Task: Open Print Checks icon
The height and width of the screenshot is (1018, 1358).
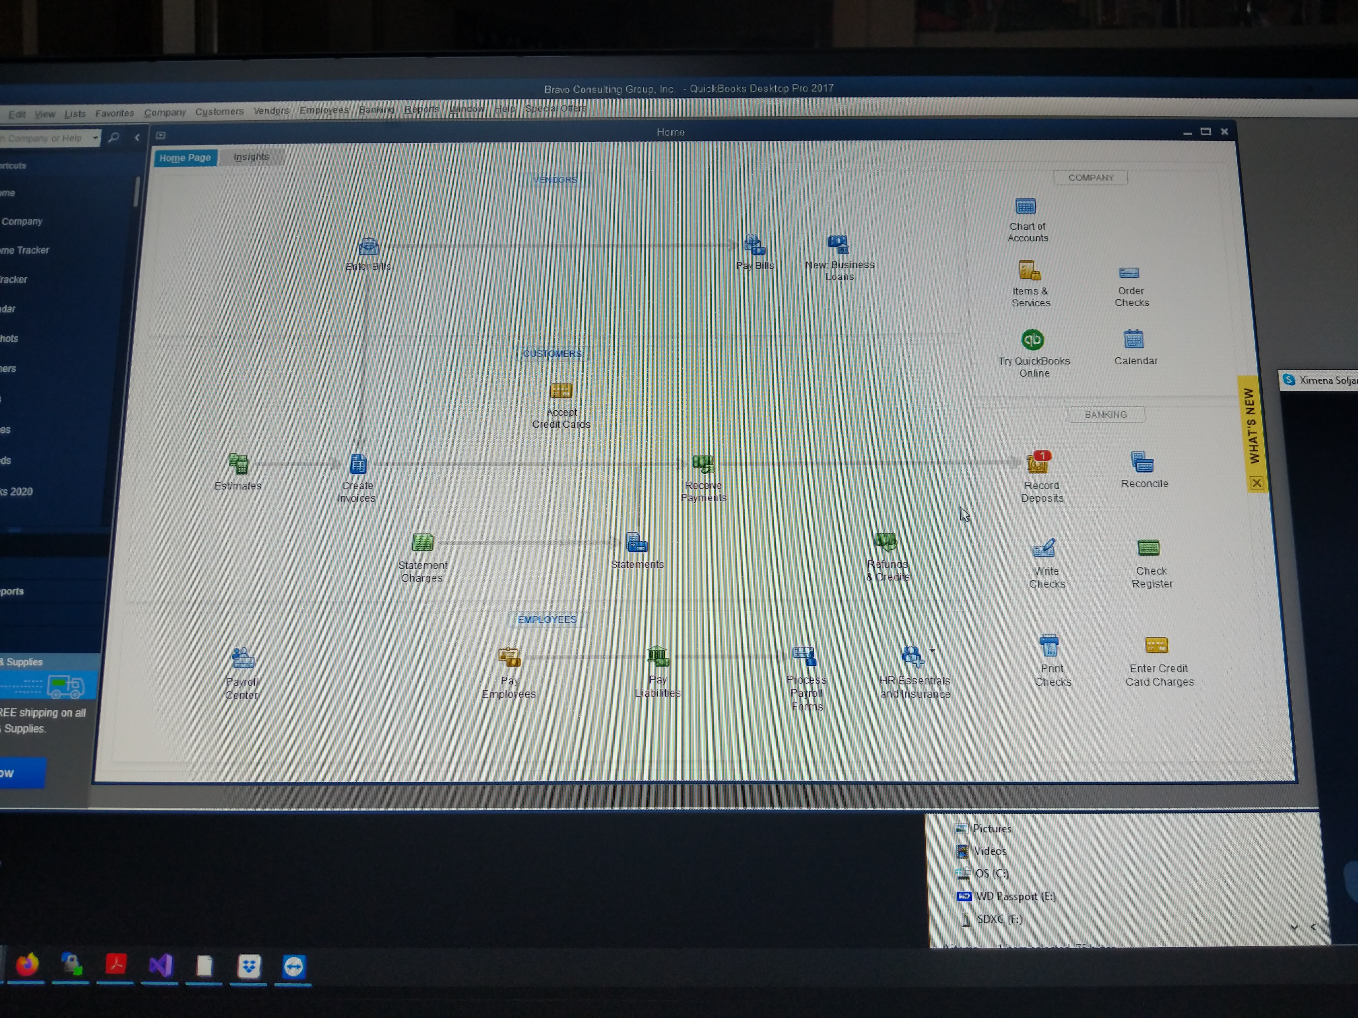Action: [1049, 646]
